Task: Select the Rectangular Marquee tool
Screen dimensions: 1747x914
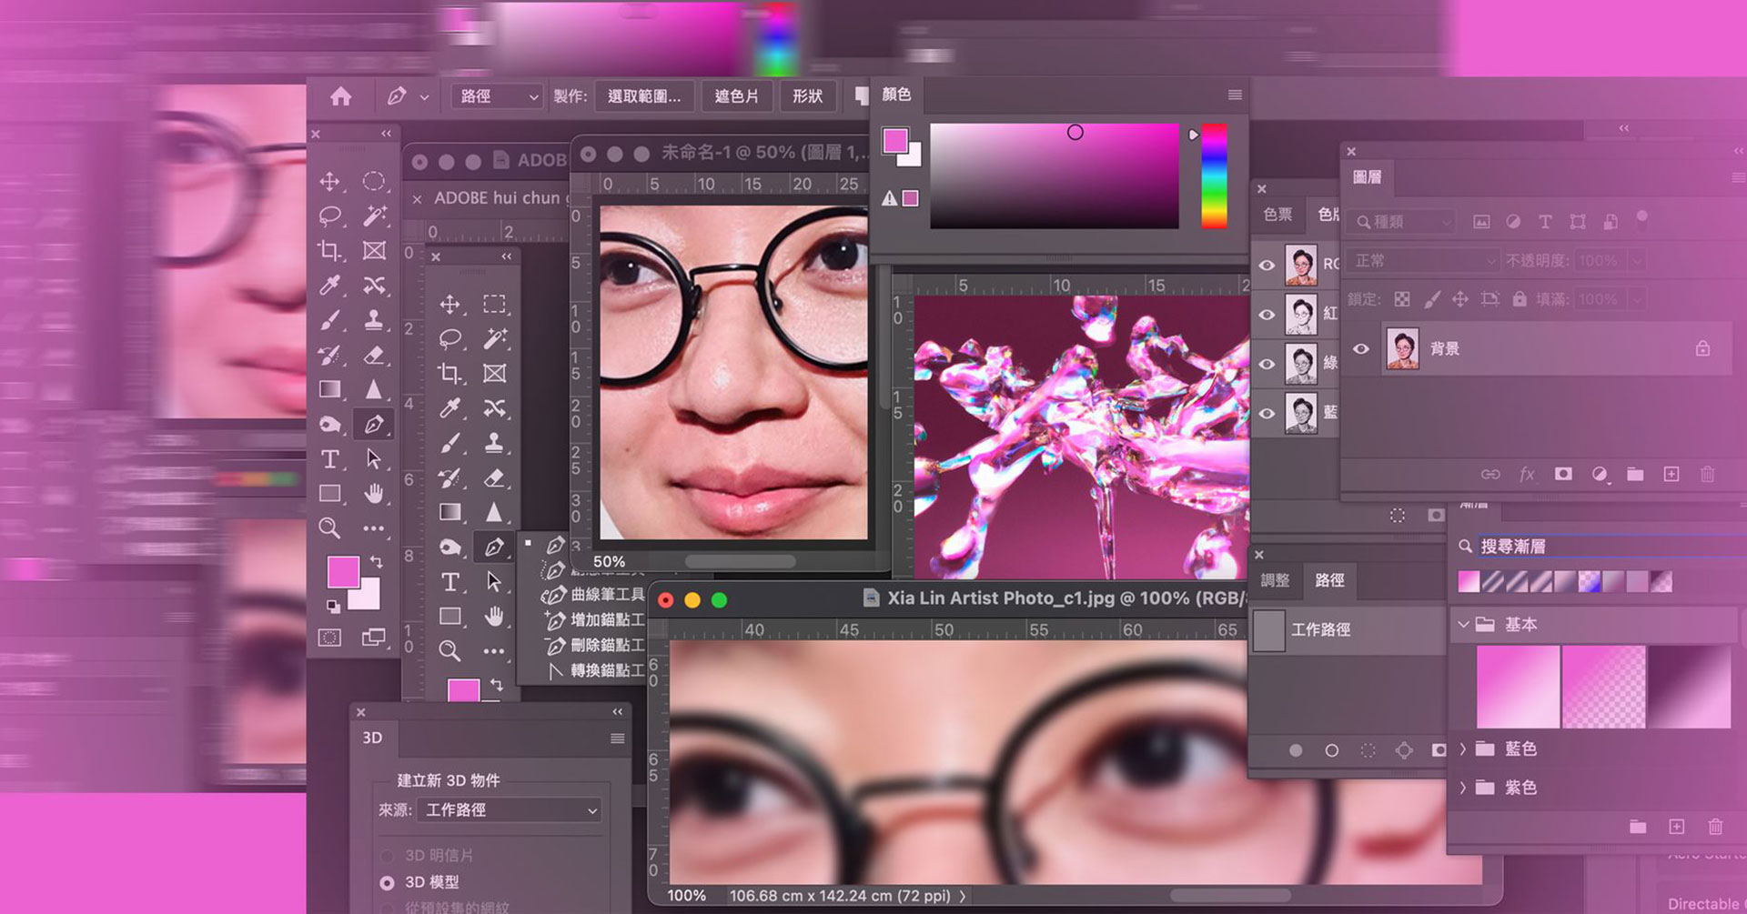Action: pyautogui.click(x=494, y=304)
